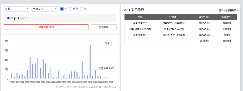The width and height of the screenshot is (243, 91).
Task: Click the 대체지역 추가 button
Action: (46, 27)
